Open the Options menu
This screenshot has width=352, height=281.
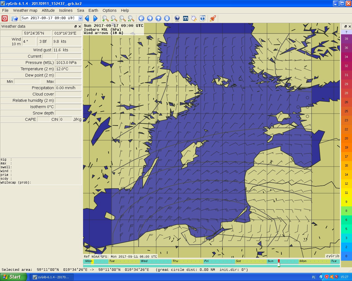[x=109, y=10]
